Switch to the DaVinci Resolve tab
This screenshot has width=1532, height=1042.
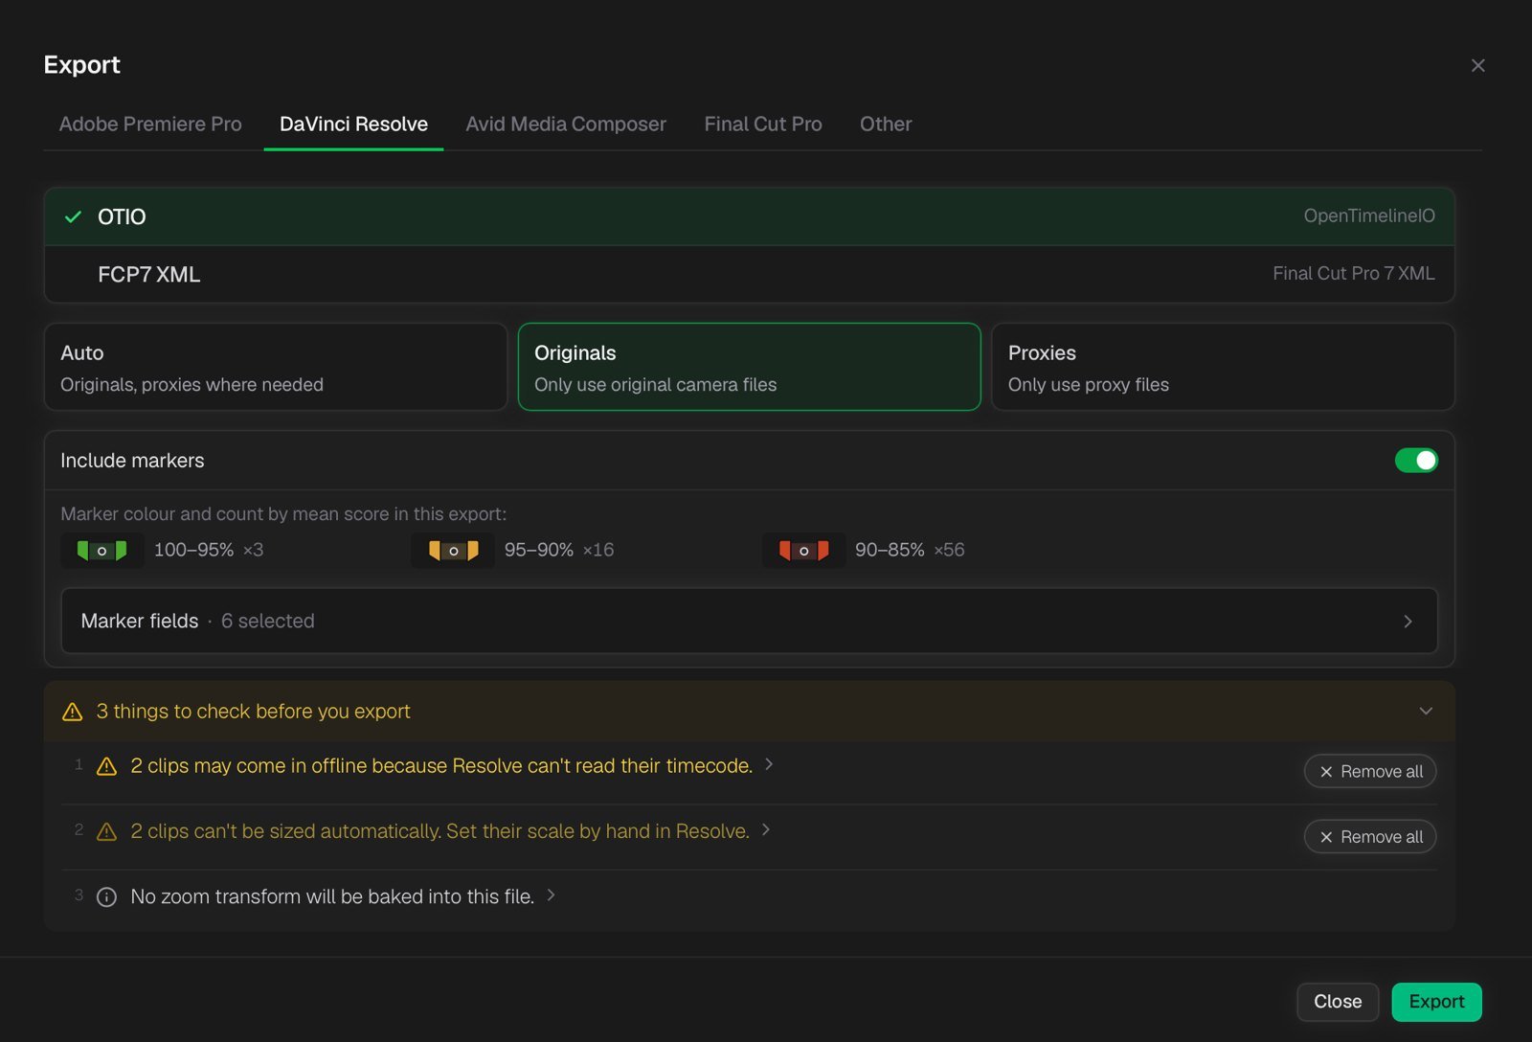(353, 125)
